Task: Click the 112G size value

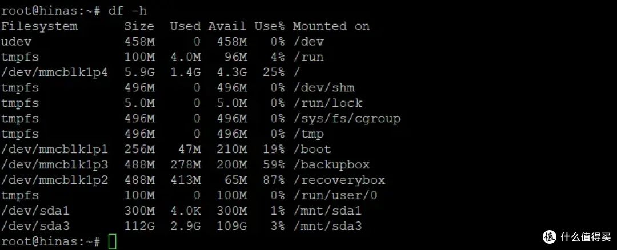Action: click(140, 226)
